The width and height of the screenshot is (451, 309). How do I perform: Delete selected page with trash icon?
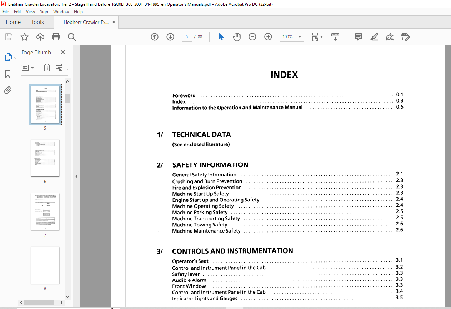click(x=47, y=68)
